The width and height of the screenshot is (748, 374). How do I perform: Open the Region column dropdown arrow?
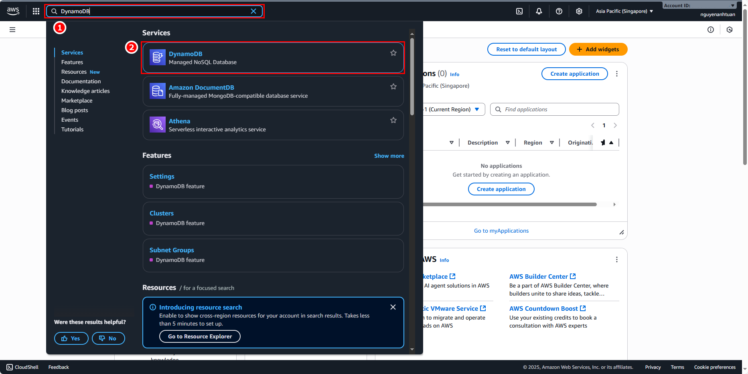tap(552, 143)
